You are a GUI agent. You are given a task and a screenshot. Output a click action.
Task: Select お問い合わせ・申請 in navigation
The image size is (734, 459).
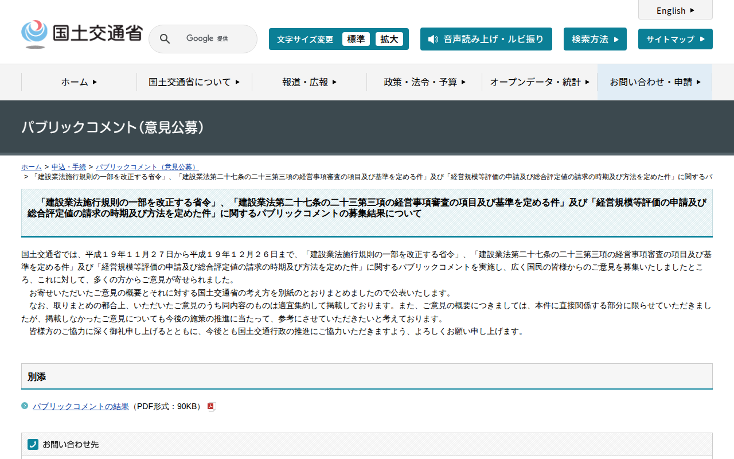coord(655,82)
